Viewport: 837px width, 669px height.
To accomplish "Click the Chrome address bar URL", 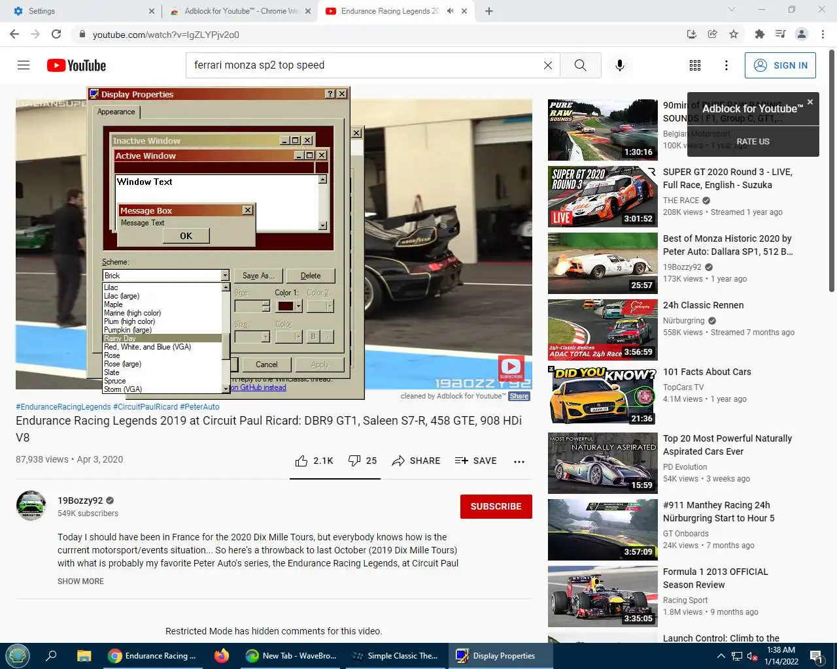I will click(x=166, y=35).
